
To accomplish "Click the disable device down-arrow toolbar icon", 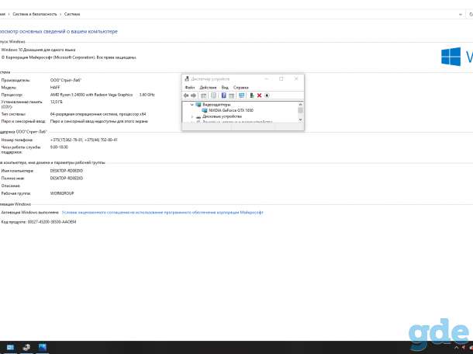I will 267,95.
